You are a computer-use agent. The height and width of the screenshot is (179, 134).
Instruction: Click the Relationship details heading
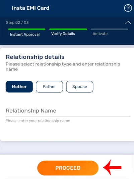pyautogui.click(x=35, y=57)
